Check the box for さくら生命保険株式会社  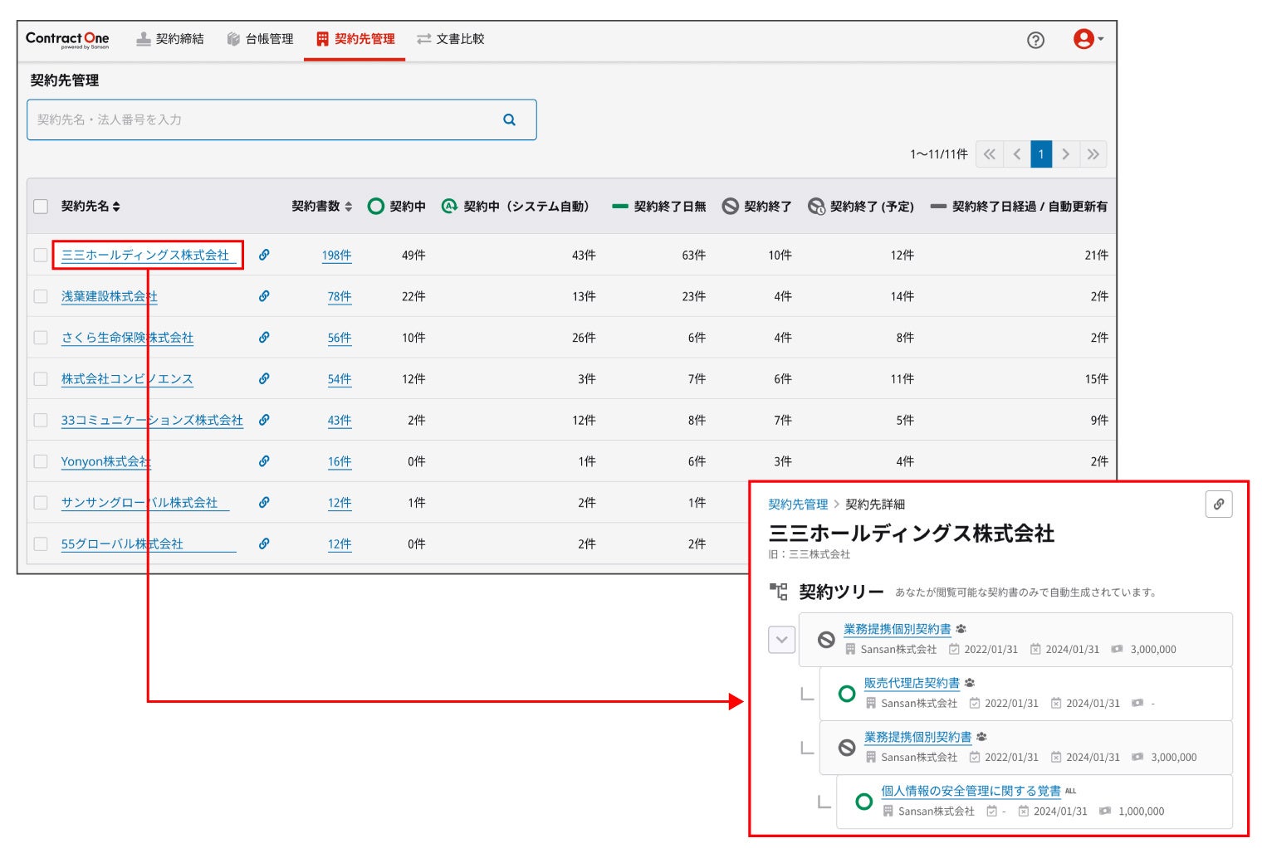click(x=41, y=338)
